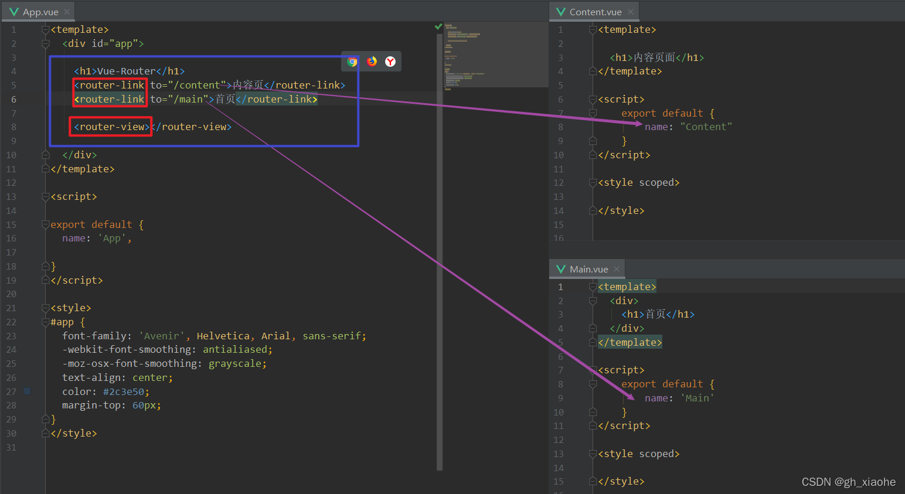905x494 pixels.
Task: Click the to="/content" attribute text
Action: coord(188,85)
